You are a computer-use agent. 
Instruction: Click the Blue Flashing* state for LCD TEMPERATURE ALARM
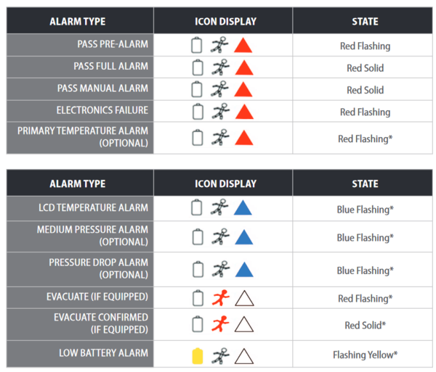pyautogui.click(x=365, y=210)
